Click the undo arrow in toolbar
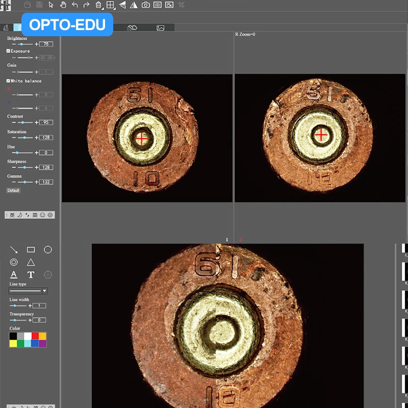The image size is (408, 408). tap(75, 5)
